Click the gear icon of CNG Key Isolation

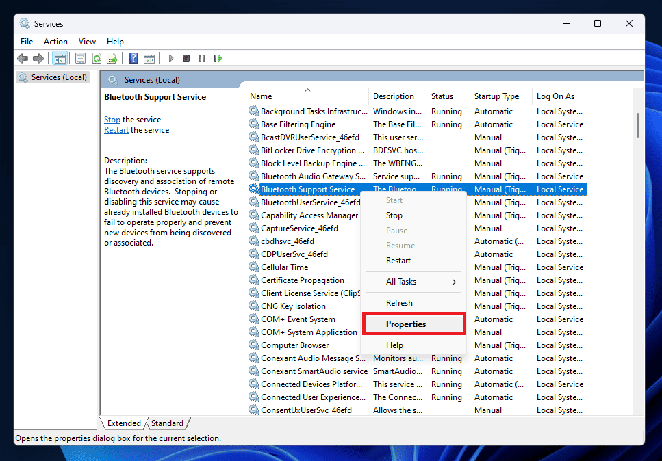pos(253,306)
